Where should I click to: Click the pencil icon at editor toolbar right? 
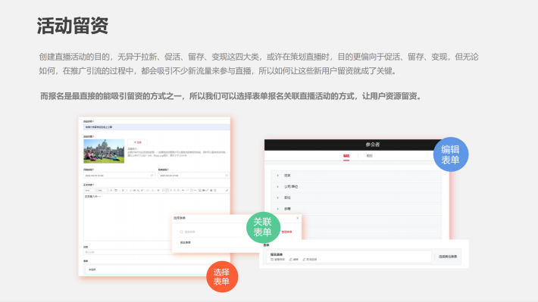point(227,190)
